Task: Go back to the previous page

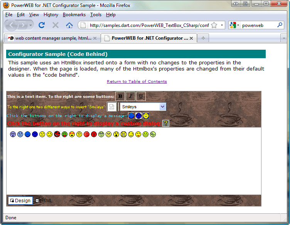Action: click(12, 25)
